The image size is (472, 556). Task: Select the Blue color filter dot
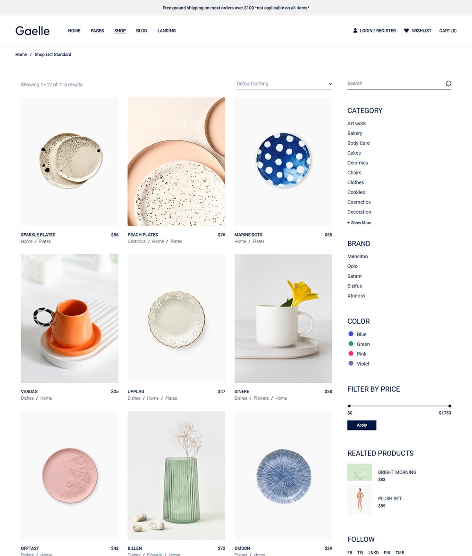[351, 334]
